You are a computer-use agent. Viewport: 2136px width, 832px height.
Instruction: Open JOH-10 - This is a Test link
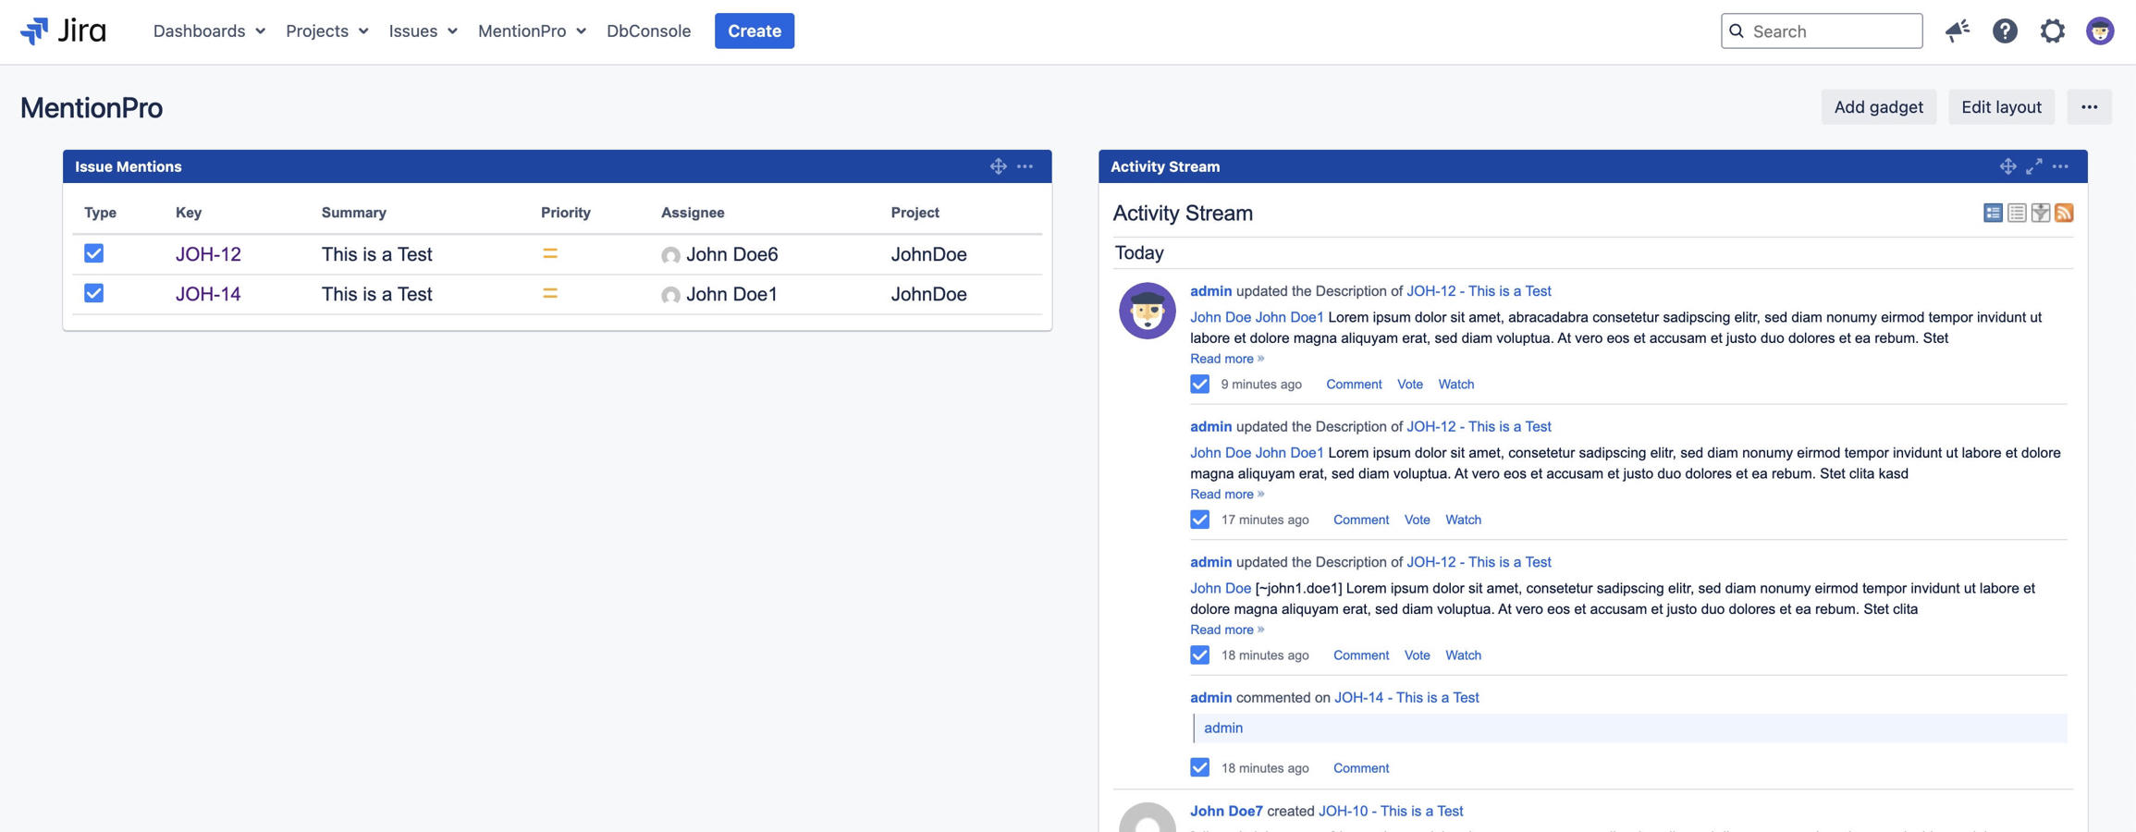point(1391,812)
